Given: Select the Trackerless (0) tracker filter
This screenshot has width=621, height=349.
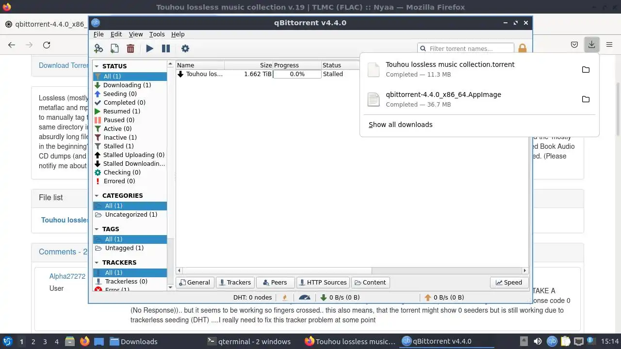Looking at the screenshot, I should (x=130, y=281).
